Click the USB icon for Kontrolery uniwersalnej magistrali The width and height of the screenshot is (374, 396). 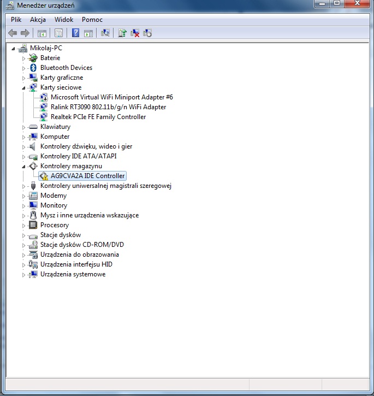[x=33, y=186]
